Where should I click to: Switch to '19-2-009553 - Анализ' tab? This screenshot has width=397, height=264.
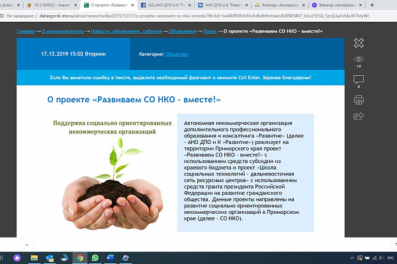click(52, 5)
